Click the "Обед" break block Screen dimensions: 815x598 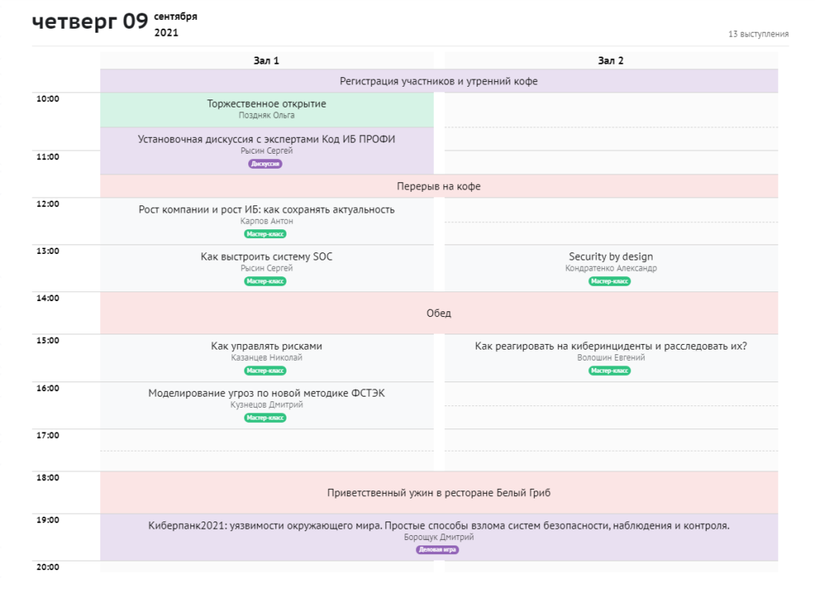(439, 313)
